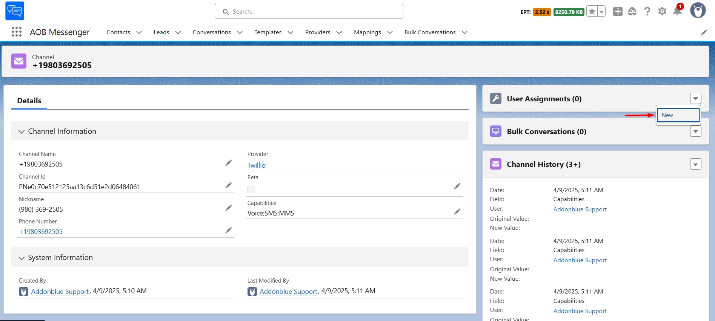Open the Twillio provider link
715x321 pixels.
pos(257,165)
